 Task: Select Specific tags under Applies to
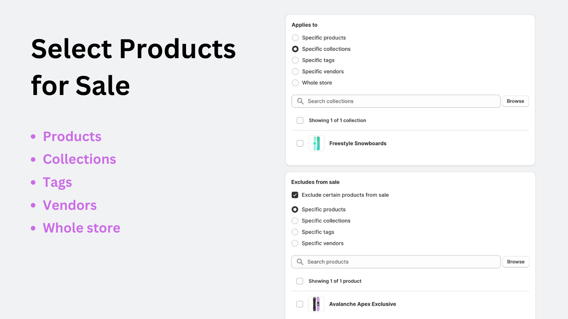(x=295, y=60)
